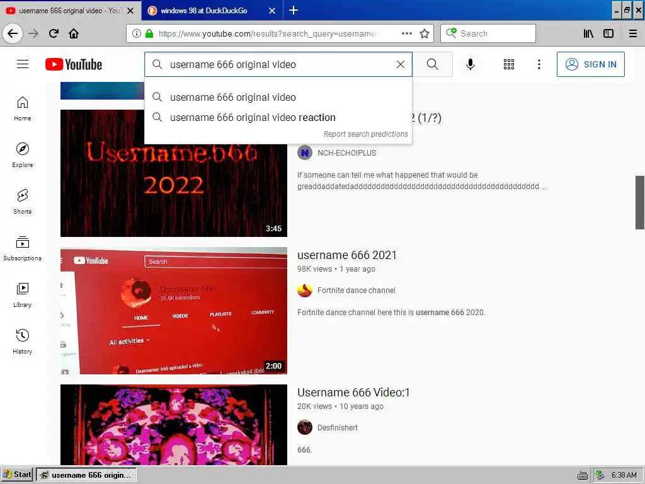Click '20K views • 10 years ago' text
This screenshot has height=484, width=645.
point(340,406)
